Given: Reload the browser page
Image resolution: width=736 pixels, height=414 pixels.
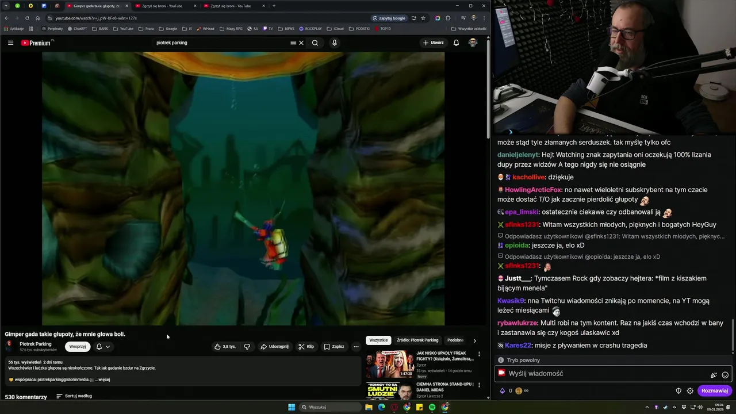Looking at the screenshot, I should coord(27,18).
